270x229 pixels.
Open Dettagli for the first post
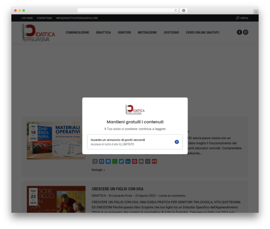(x=98, y=170)
